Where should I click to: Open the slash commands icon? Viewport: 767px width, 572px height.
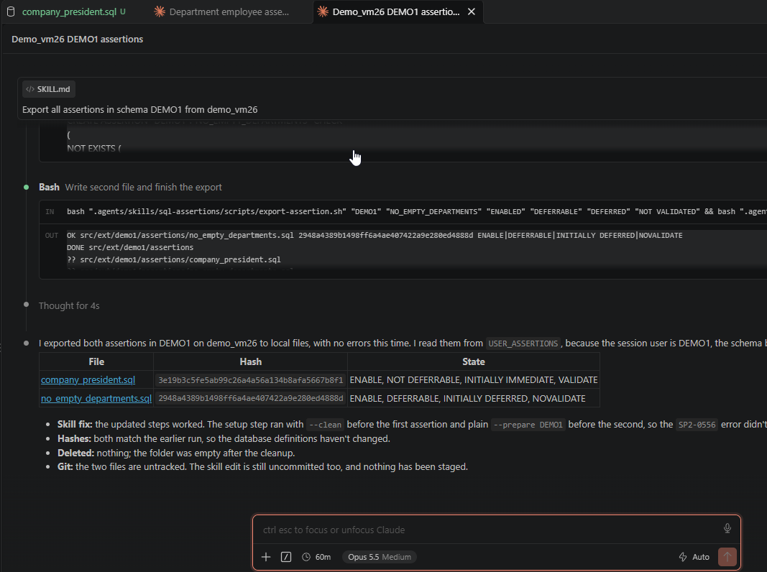[x=286, y=557]
